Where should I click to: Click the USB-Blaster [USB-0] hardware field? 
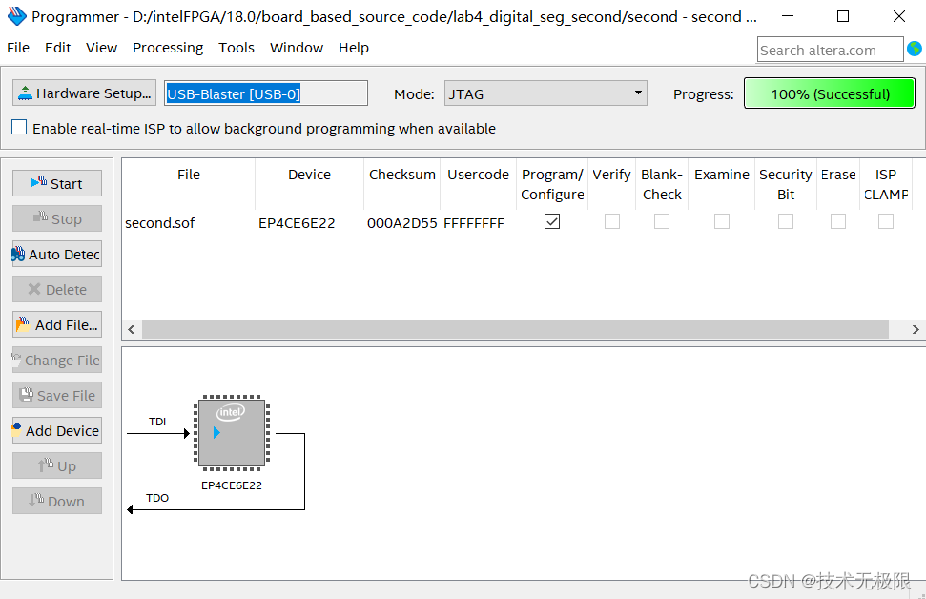pyautogui.click(x=266, y=93)
